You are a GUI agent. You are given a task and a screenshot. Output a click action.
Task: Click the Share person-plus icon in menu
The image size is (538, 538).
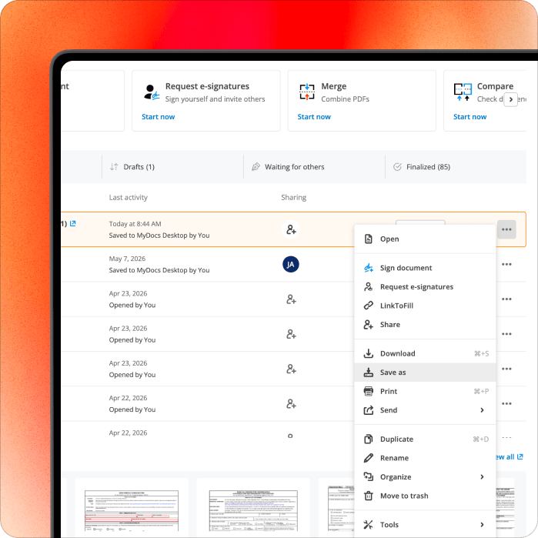368,324
